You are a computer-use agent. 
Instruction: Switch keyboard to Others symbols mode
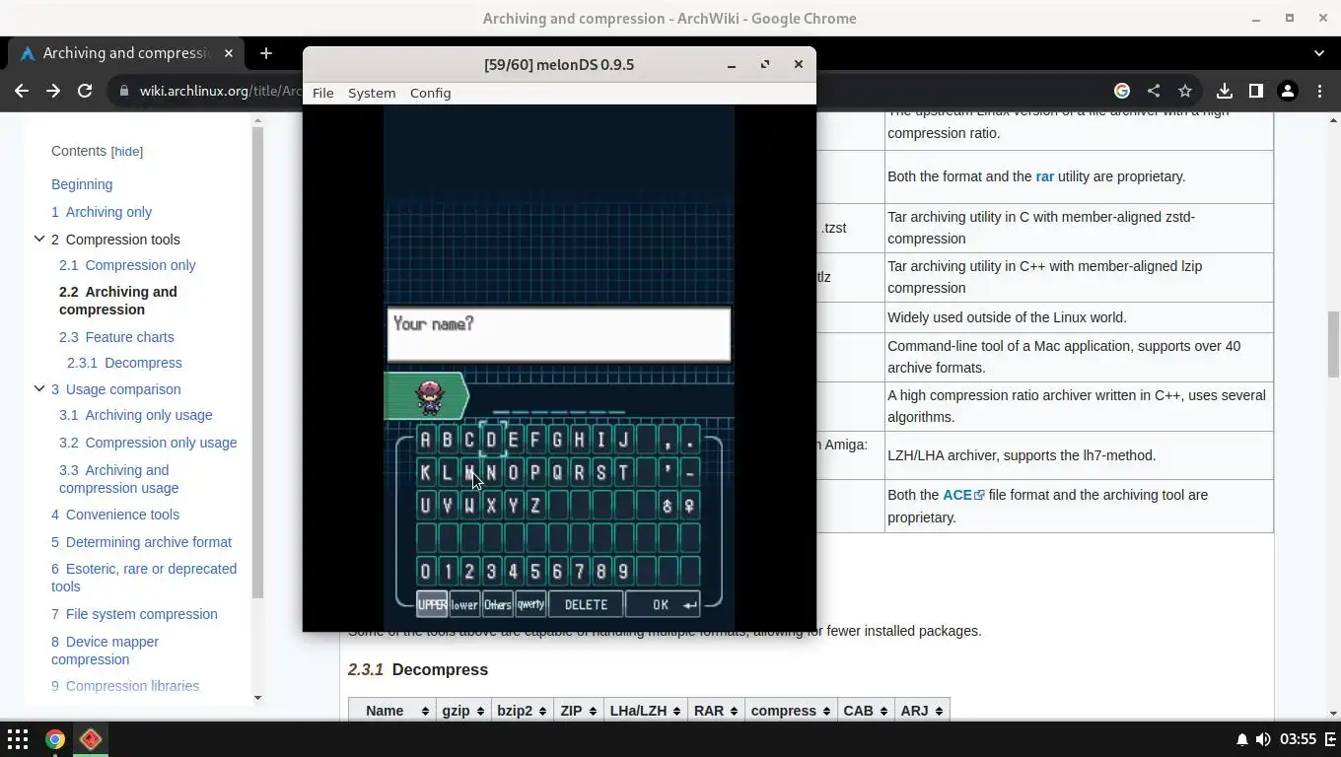click(497, 604)
